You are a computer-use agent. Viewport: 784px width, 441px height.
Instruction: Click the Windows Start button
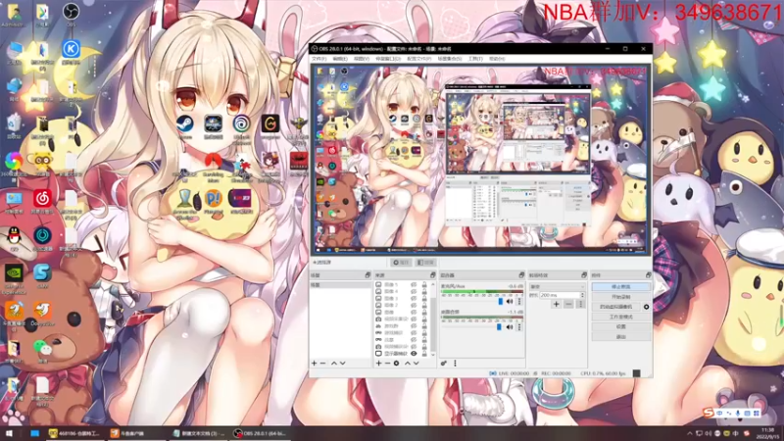point(9,433)
